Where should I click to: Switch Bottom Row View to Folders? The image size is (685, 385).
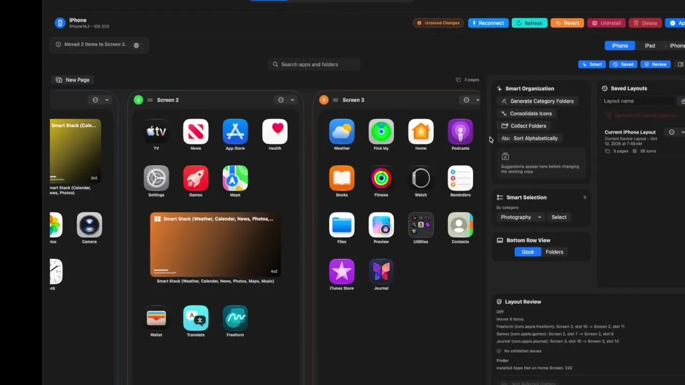[554, 252]
